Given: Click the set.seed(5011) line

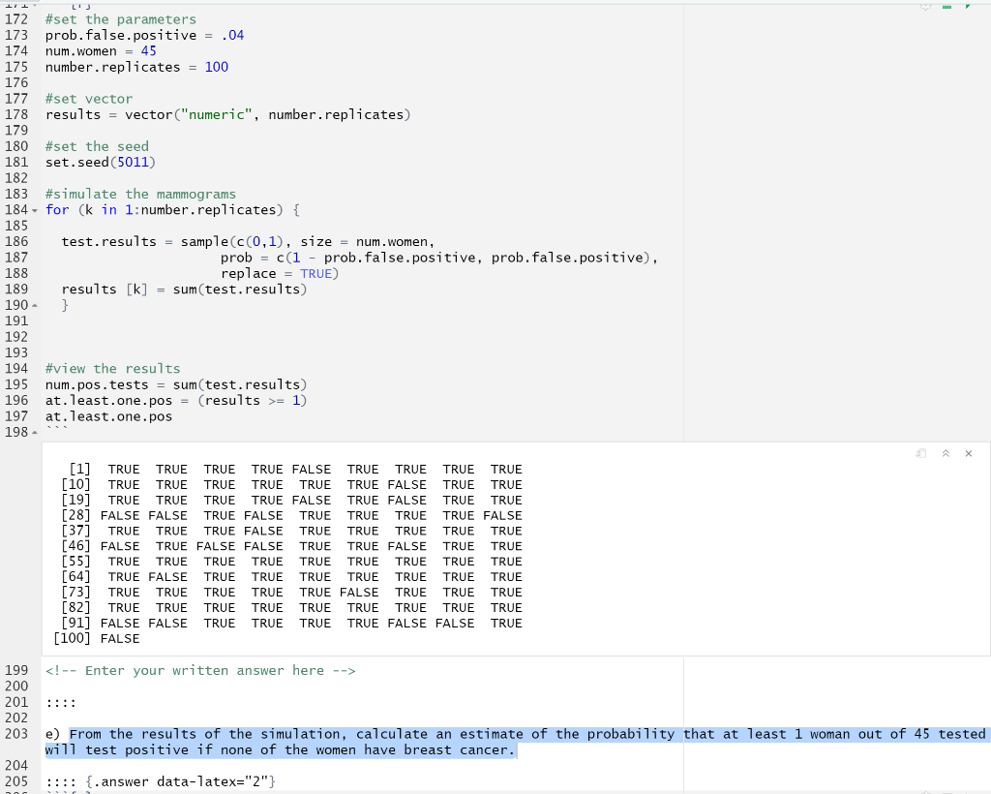Looking at the screenshot, I should click(101, 163).
